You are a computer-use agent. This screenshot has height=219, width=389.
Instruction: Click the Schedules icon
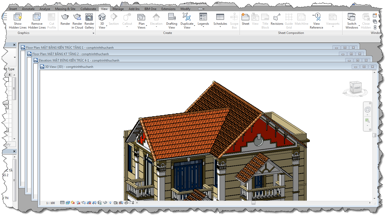[220, 17]
